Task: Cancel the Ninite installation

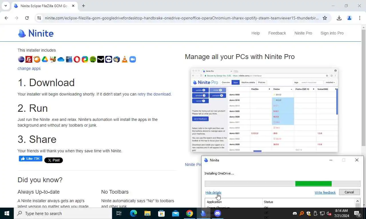Action: coord(349,192)
